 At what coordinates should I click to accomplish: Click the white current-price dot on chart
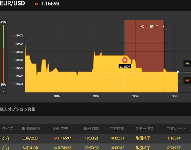tap(178, 72)
